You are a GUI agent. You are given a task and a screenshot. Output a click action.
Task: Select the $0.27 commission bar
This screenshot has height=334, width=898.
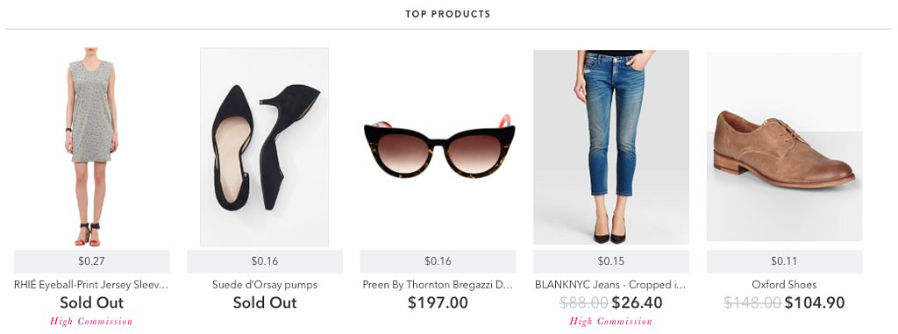pyautogui.click(x=91, y=261)
